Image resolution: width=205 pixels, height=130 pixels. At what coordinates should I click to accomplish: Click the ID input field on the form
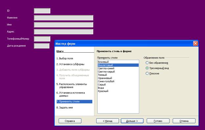[x=42, y=11]
